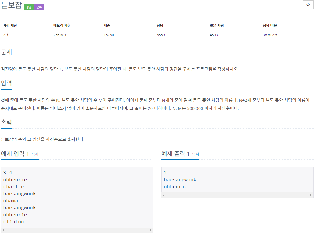Click the purple 분류 badge

click(39, 7)
